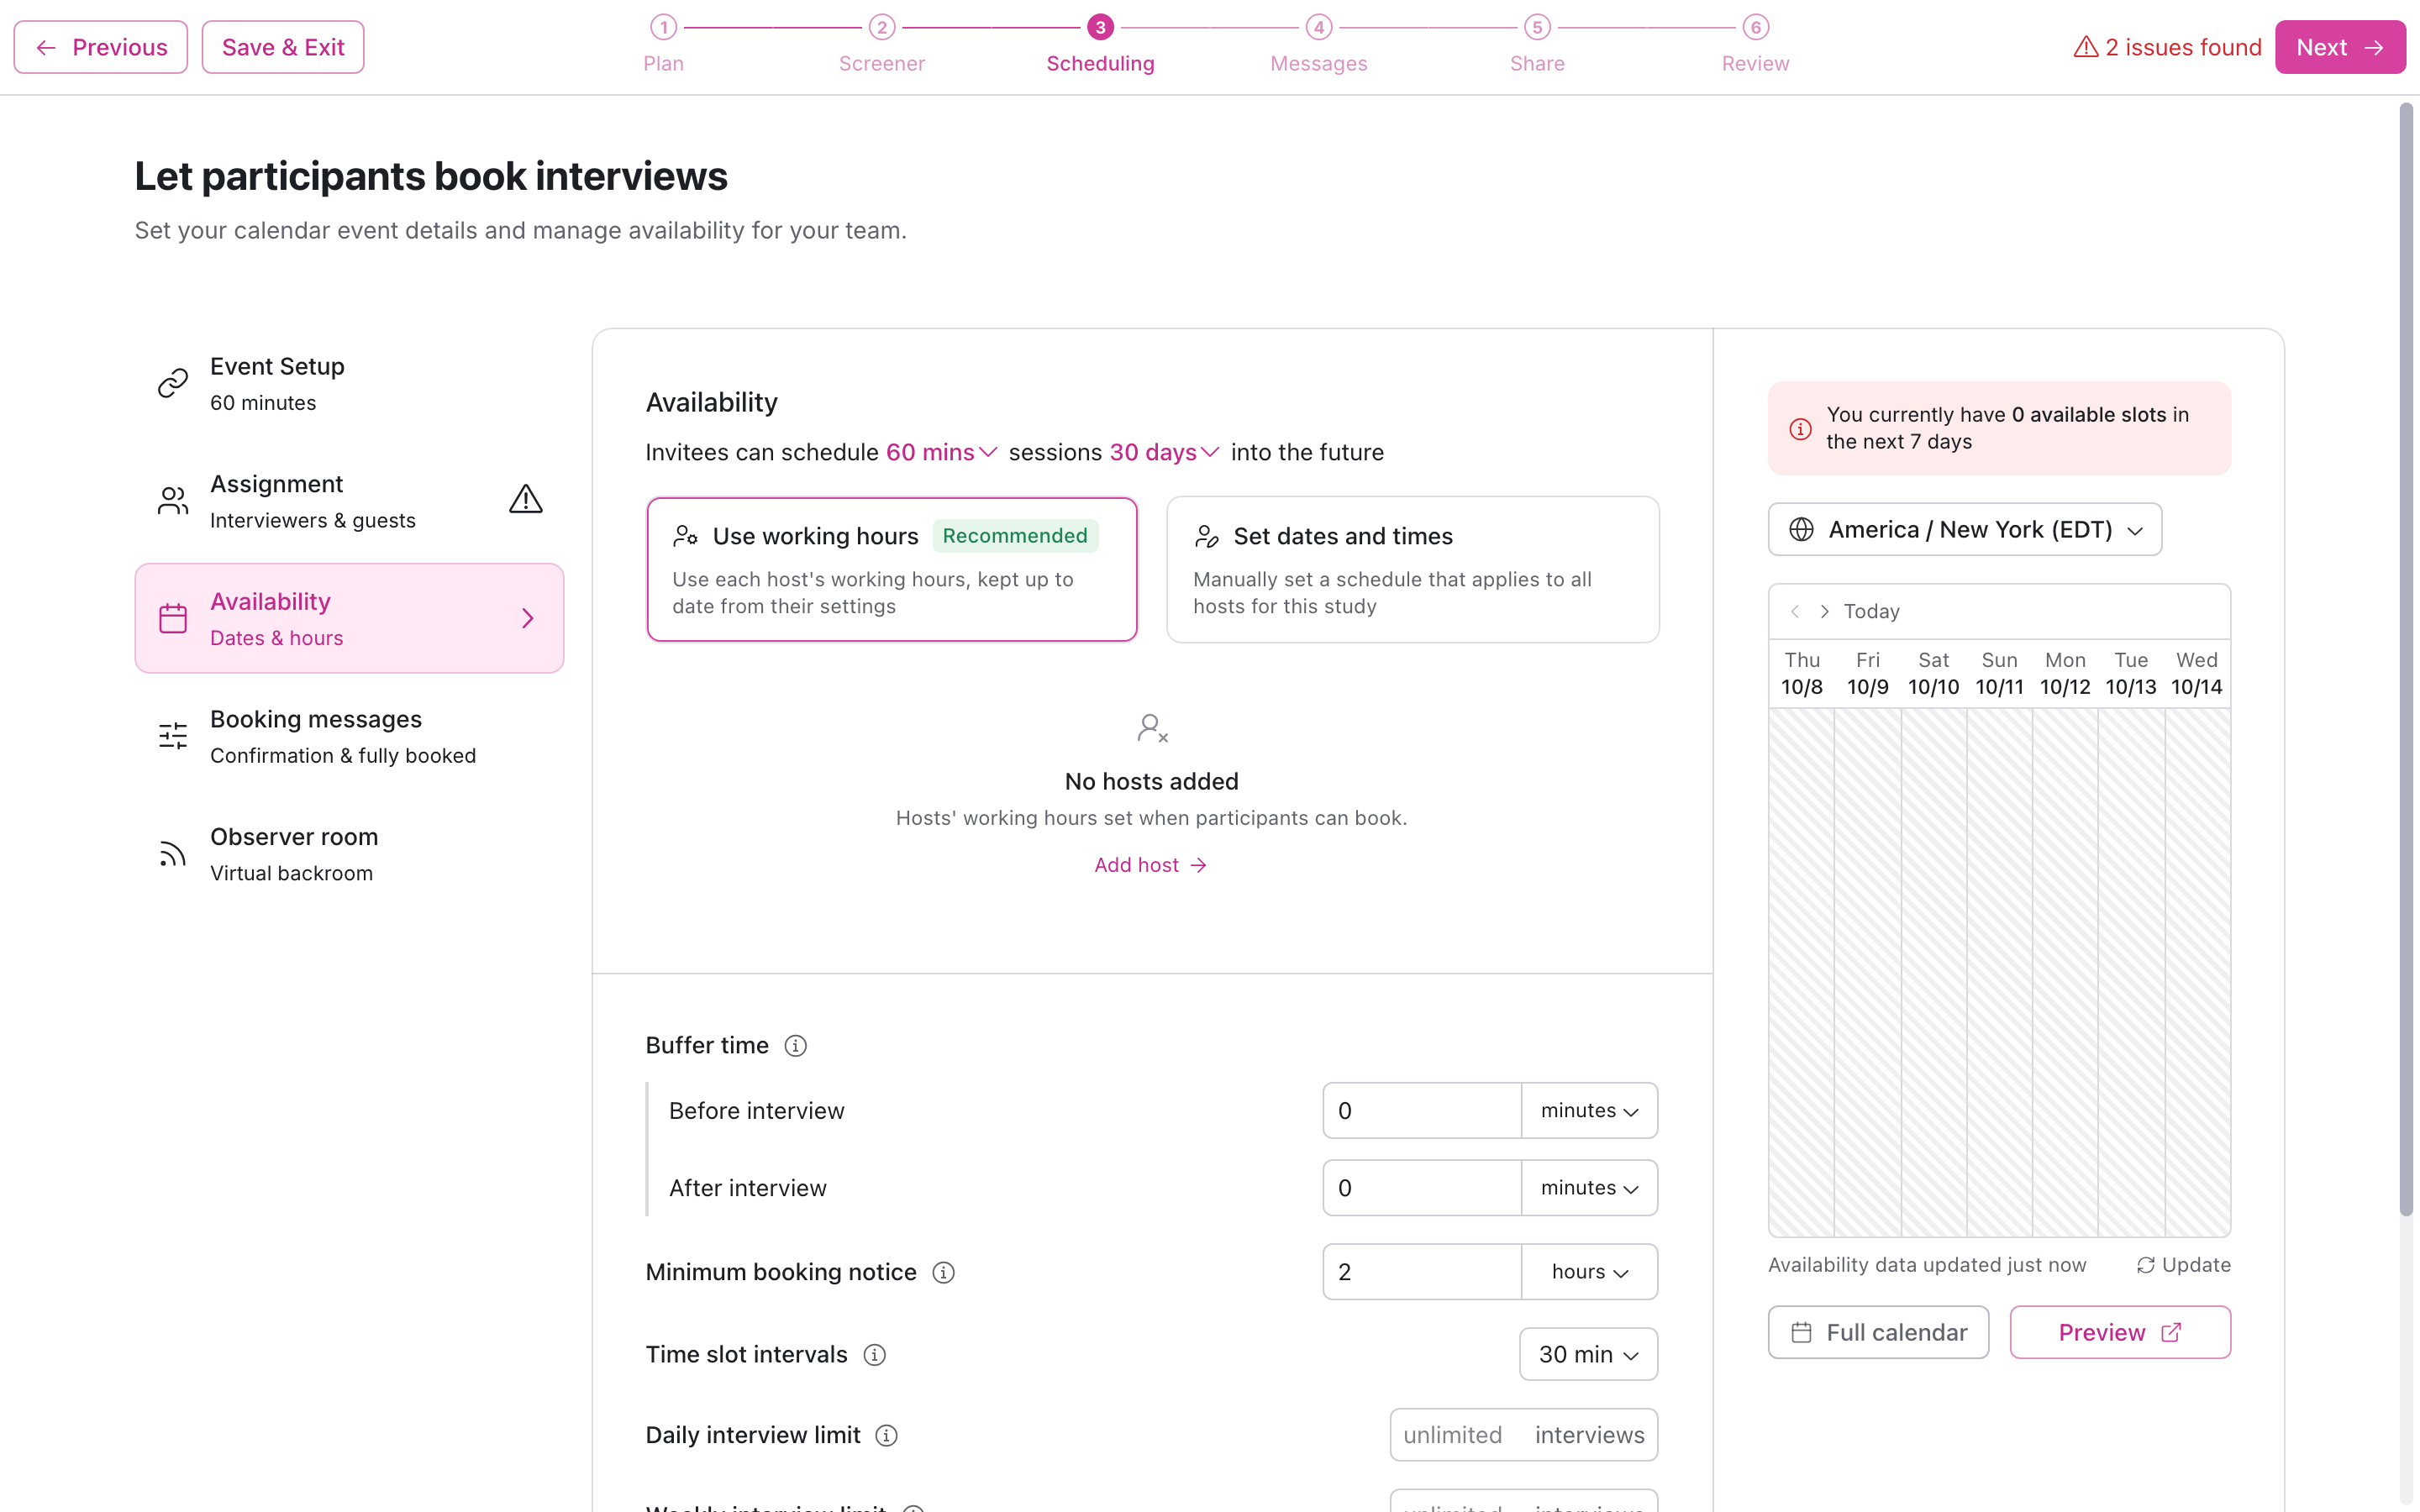2420x1512 pixels.
Task: Click the Next button
Action: click(x=2340, y=47)
